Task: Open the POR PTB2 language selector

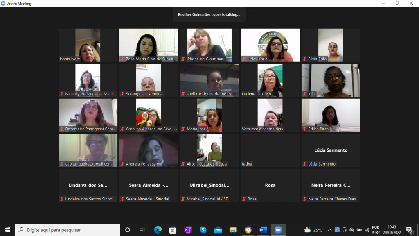Action: point(376,230)
